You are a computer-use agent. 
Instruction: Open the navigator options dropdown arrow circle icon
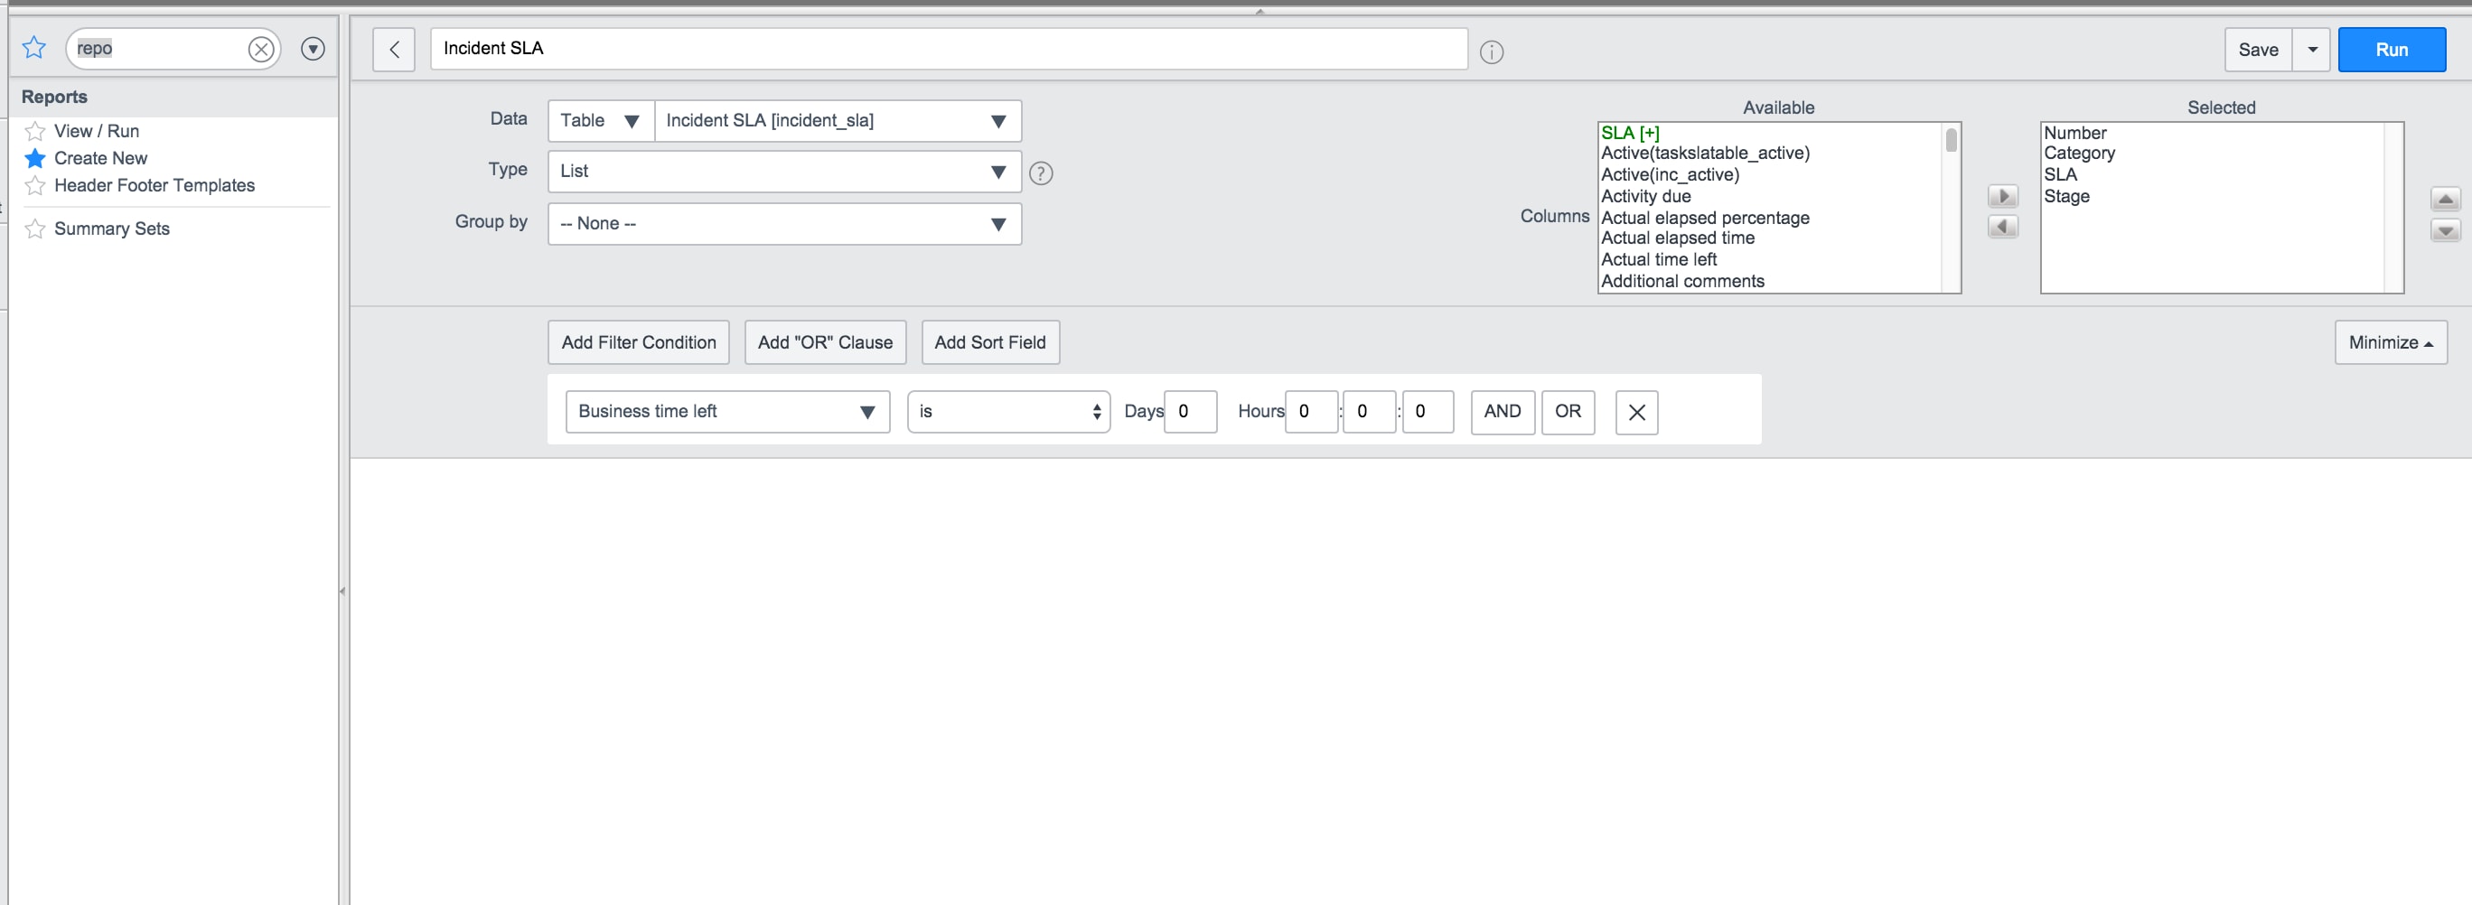(313, 49)
